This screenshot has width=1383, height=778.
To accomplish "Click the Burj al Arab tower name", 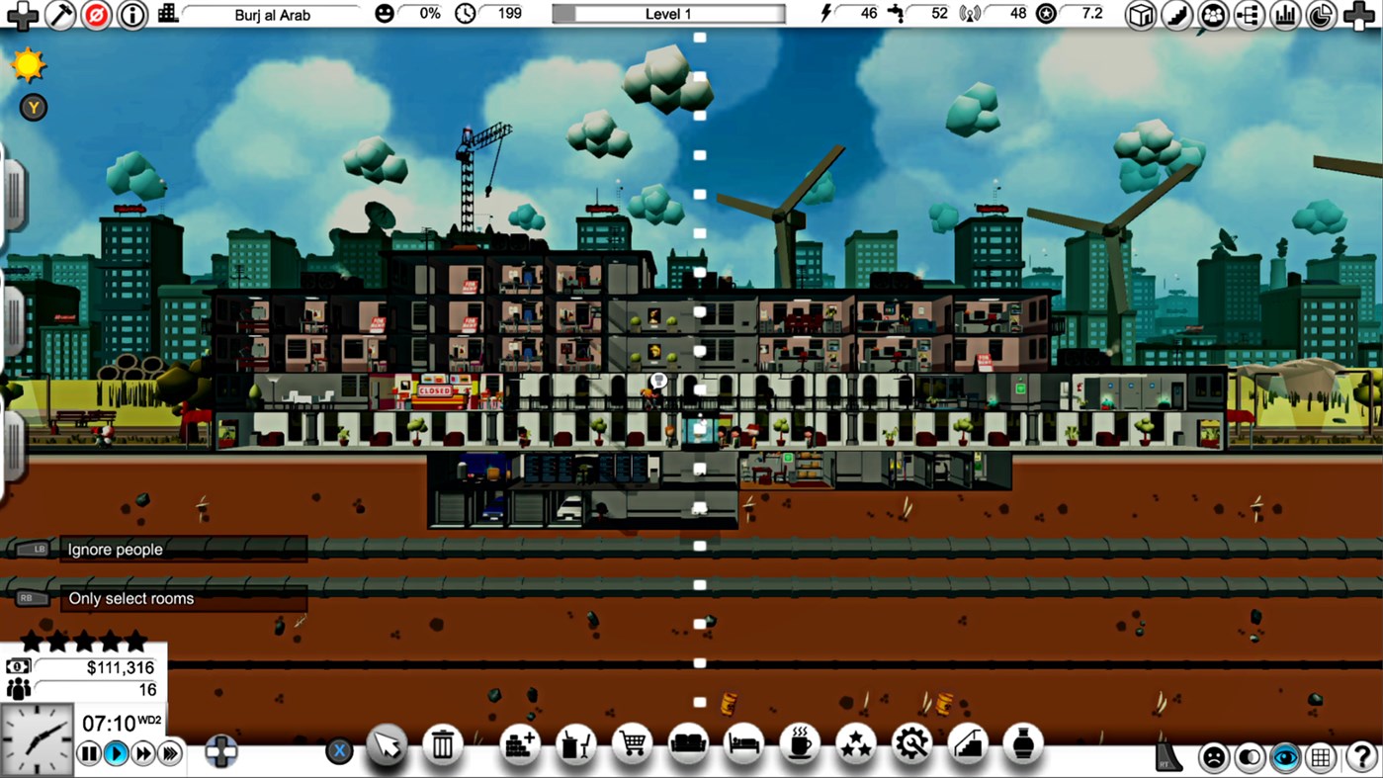I will point(272,15).
